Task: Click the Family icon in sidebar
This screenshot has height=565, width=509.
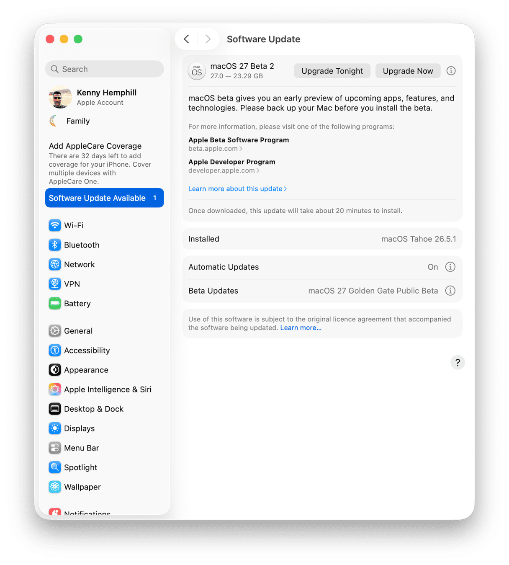Action: pyautogui.click(x=54, y=121)
